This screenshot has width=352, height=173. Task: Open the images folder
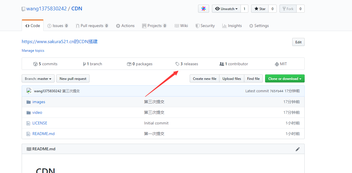[39, 102]
